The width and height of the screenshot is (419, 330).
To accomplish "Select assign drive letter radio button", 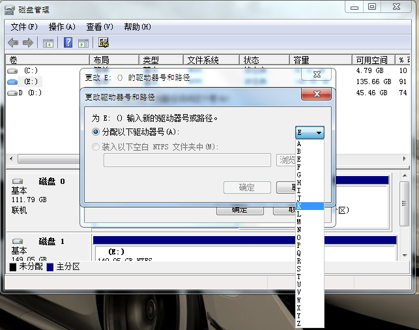I will [x=95, y=132].
